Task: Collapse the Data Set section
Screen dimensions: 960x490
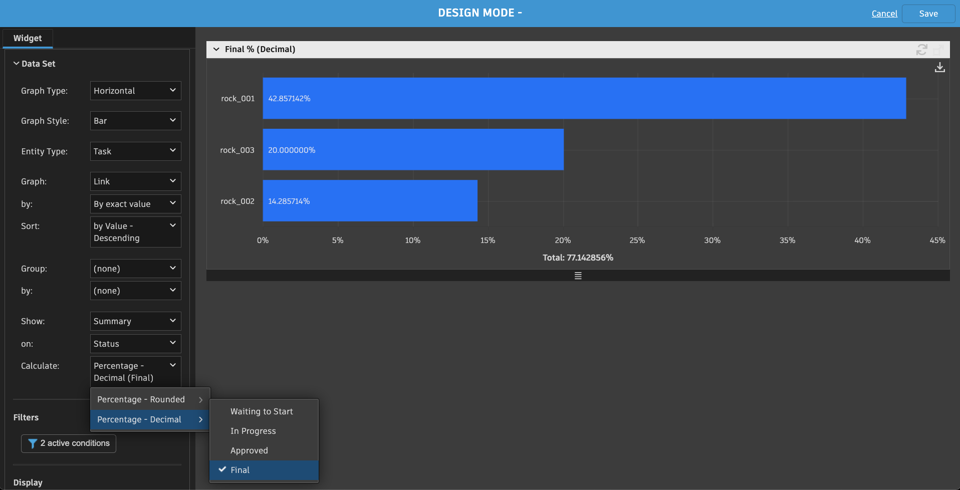Action: (x=15, y=64)
